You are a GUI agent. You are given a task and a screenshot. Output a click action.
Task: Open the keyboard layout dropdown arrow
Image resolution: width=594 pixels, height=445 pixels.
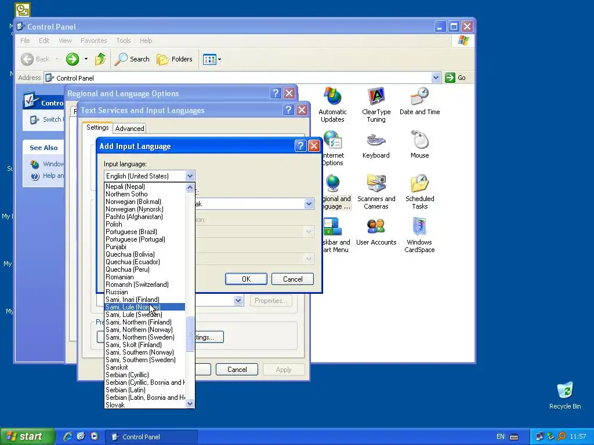point(309,203)
